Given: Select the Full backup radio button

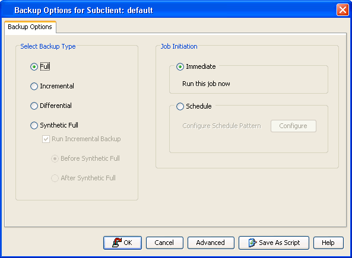Looking at the screenshot, I should click(34, 66).
